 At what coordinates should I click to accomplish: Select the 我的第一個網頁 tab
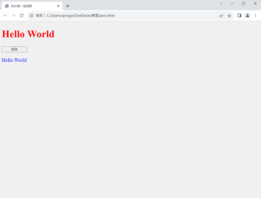32,6
